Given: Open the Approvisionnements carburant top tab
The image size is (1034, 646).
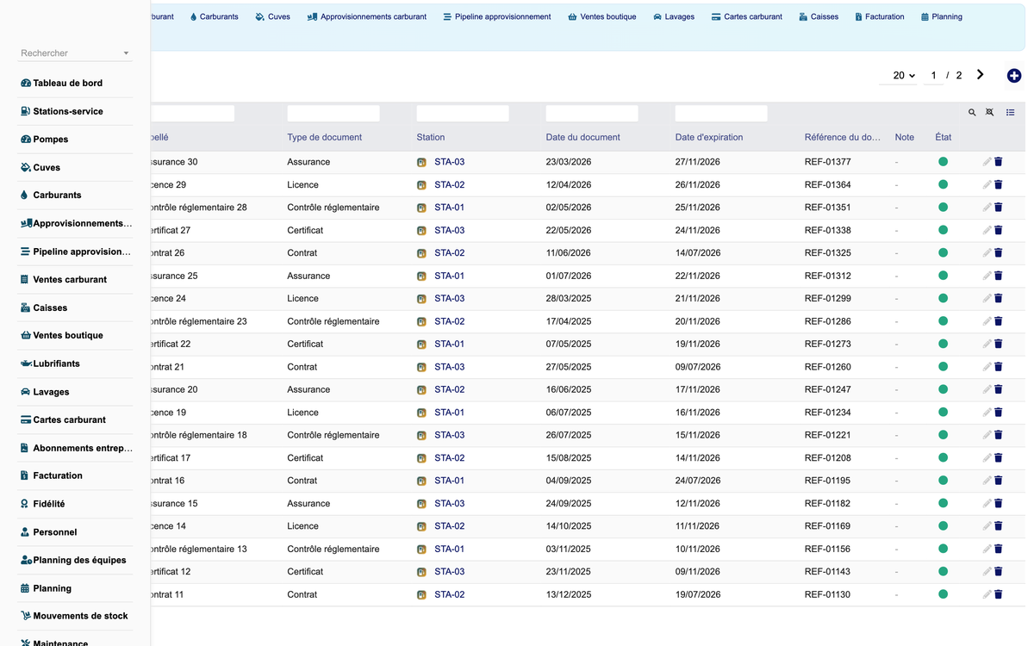Looking at the screenshot, I should tap(367, 16).
